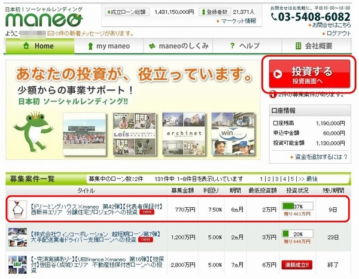
Task: Click the new badge on ドリーミングハウス row
Action: coord(147,212)
